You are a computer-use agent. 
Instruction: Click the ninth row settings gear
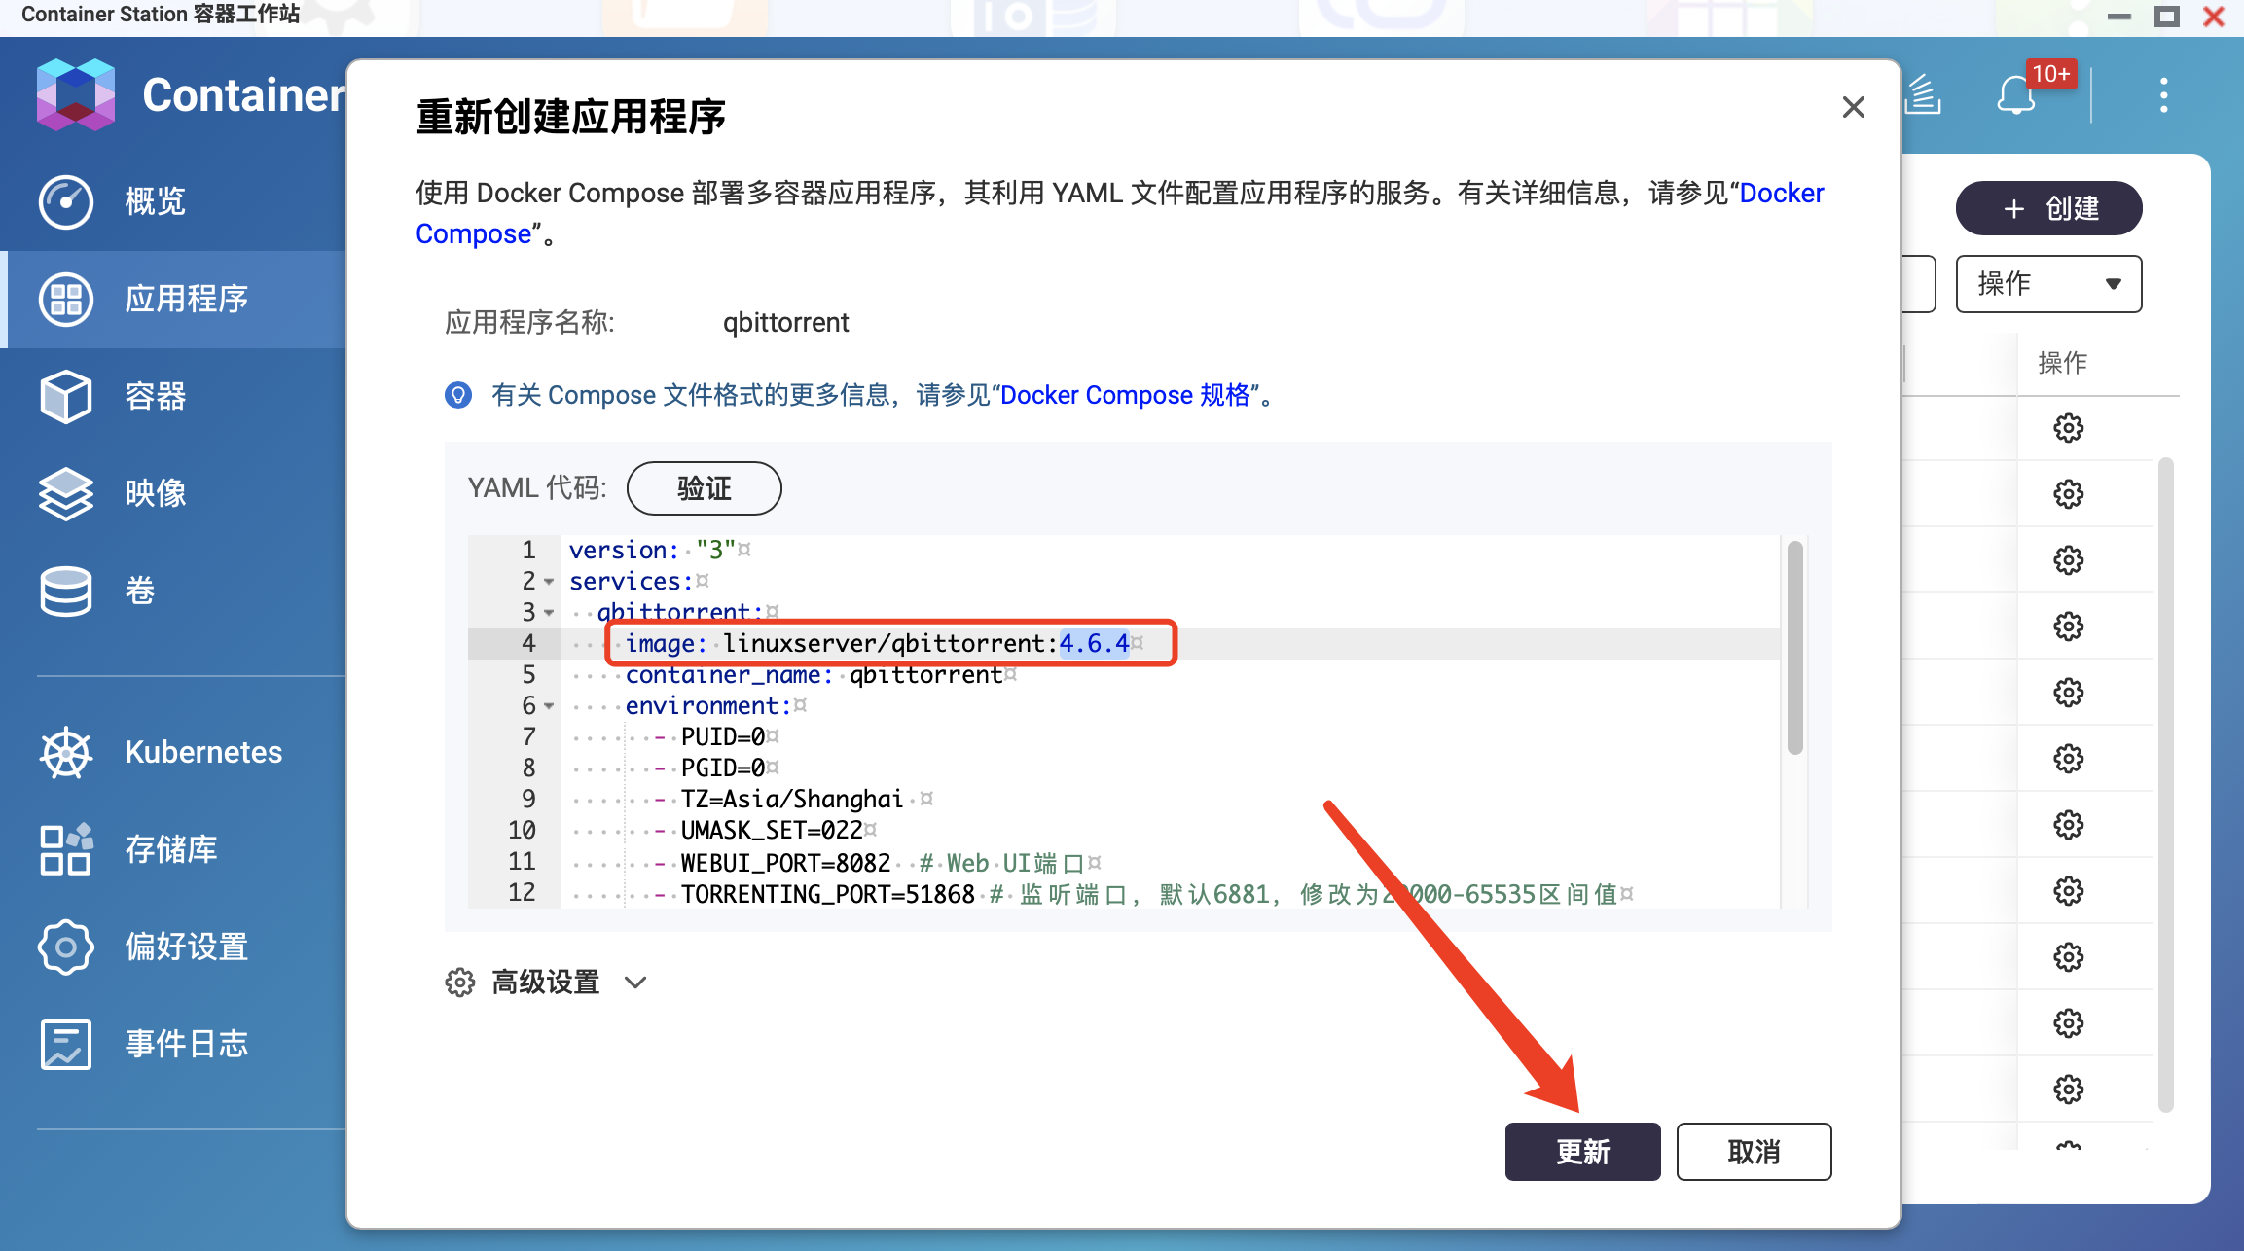pos(2069,957)
